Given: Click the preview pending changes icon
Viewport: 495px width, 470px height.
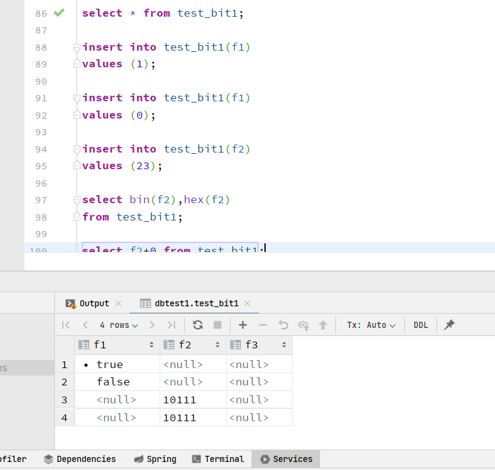Looking at the screenshot, I should click(303, 325).
